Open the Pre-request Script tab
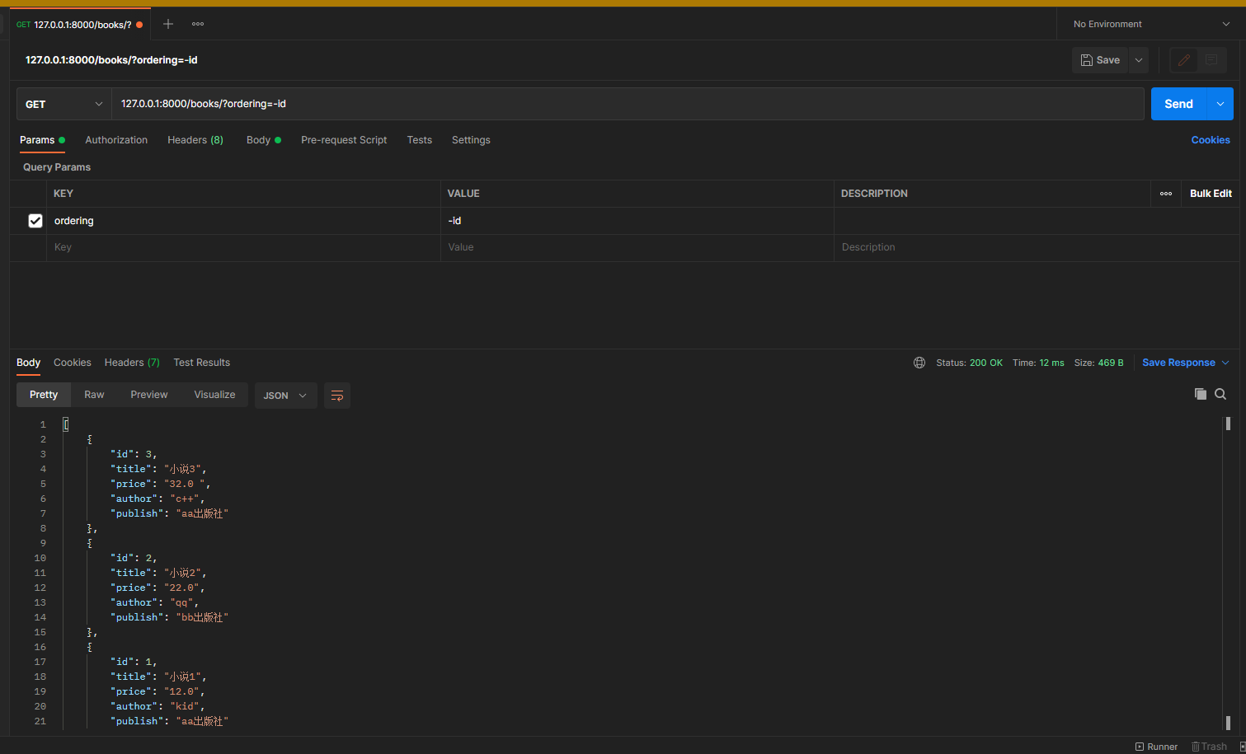The width and height of the screenshot is (1246, 754). [344, 140]
